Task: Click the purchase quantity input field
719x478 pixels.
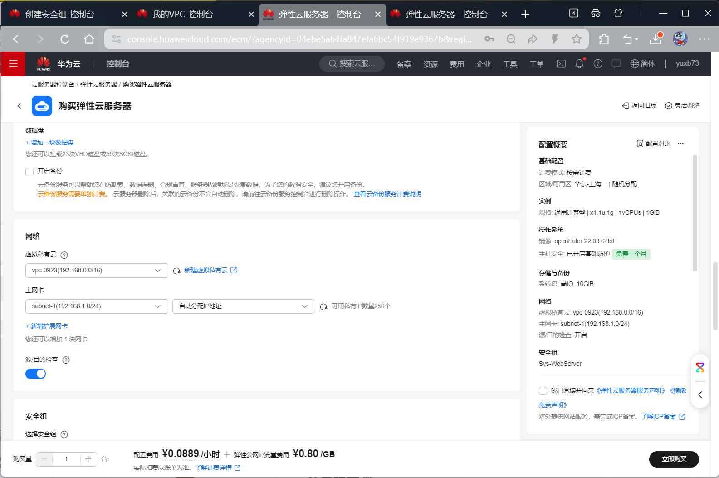Action: click(x=66, y=459)
